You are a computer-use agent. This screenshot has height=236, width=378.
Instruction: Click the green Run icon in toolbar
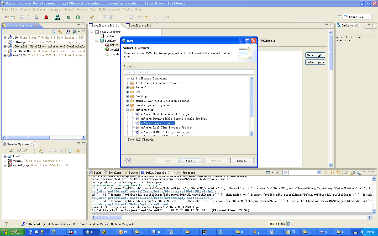click(x=78, y=18)
